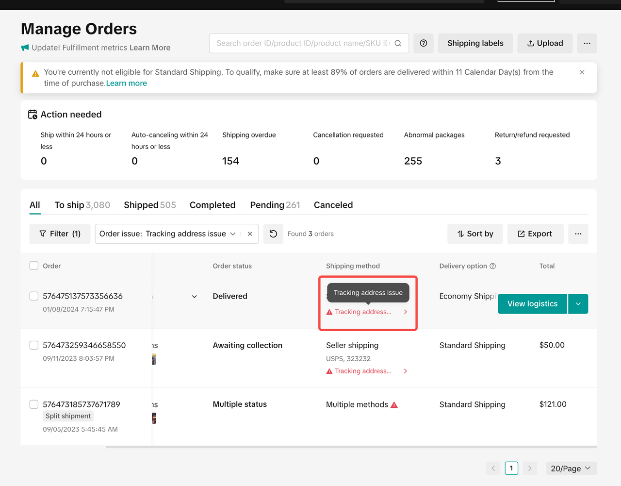Check the box for order 576473259346658550

click(x=34, y=345)
